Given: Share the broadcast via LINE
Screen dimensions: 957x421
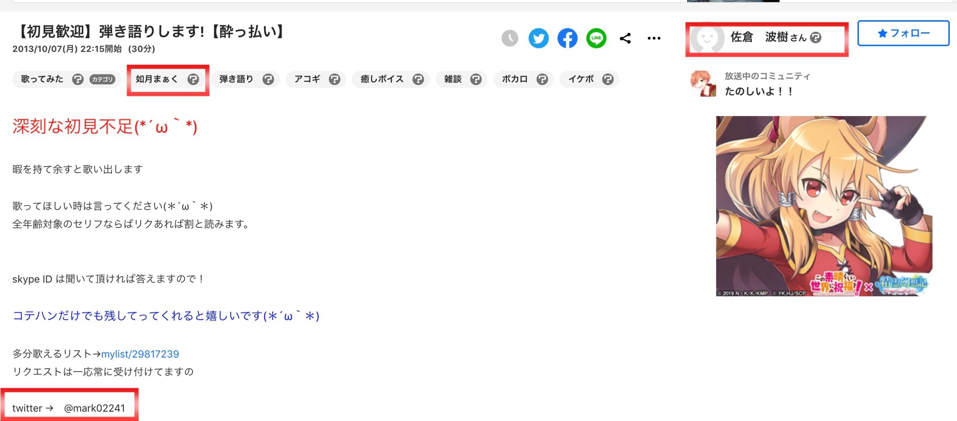Looking at the screenshot, I should pos(596,38).
